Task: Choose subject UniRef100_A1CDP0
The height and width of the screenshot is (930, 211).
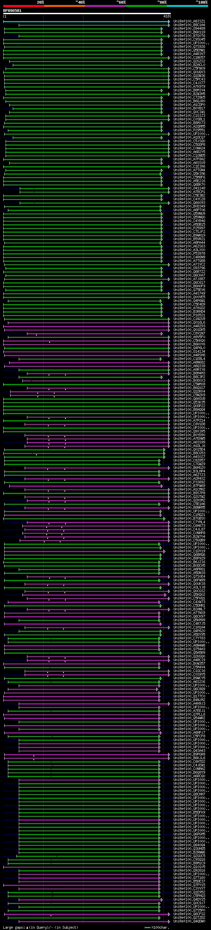Action: pos(189,105)
